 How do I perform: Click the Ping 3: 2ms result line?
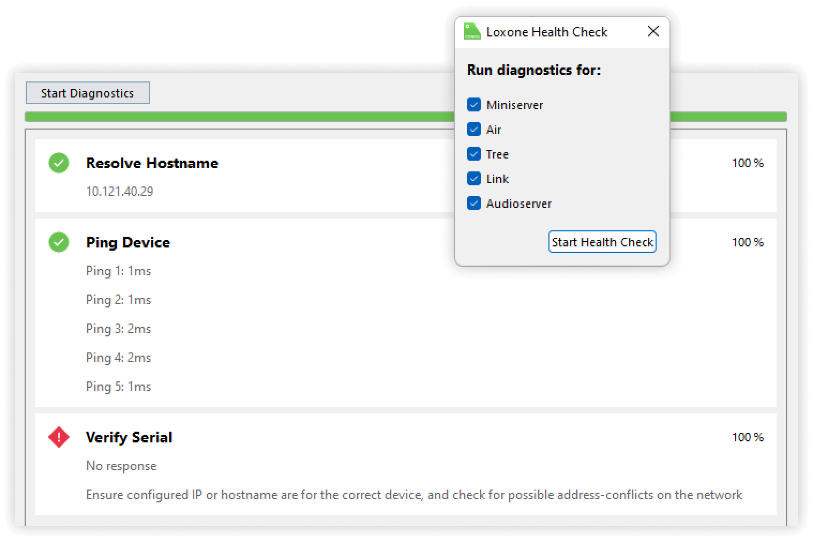coord(118,329)
